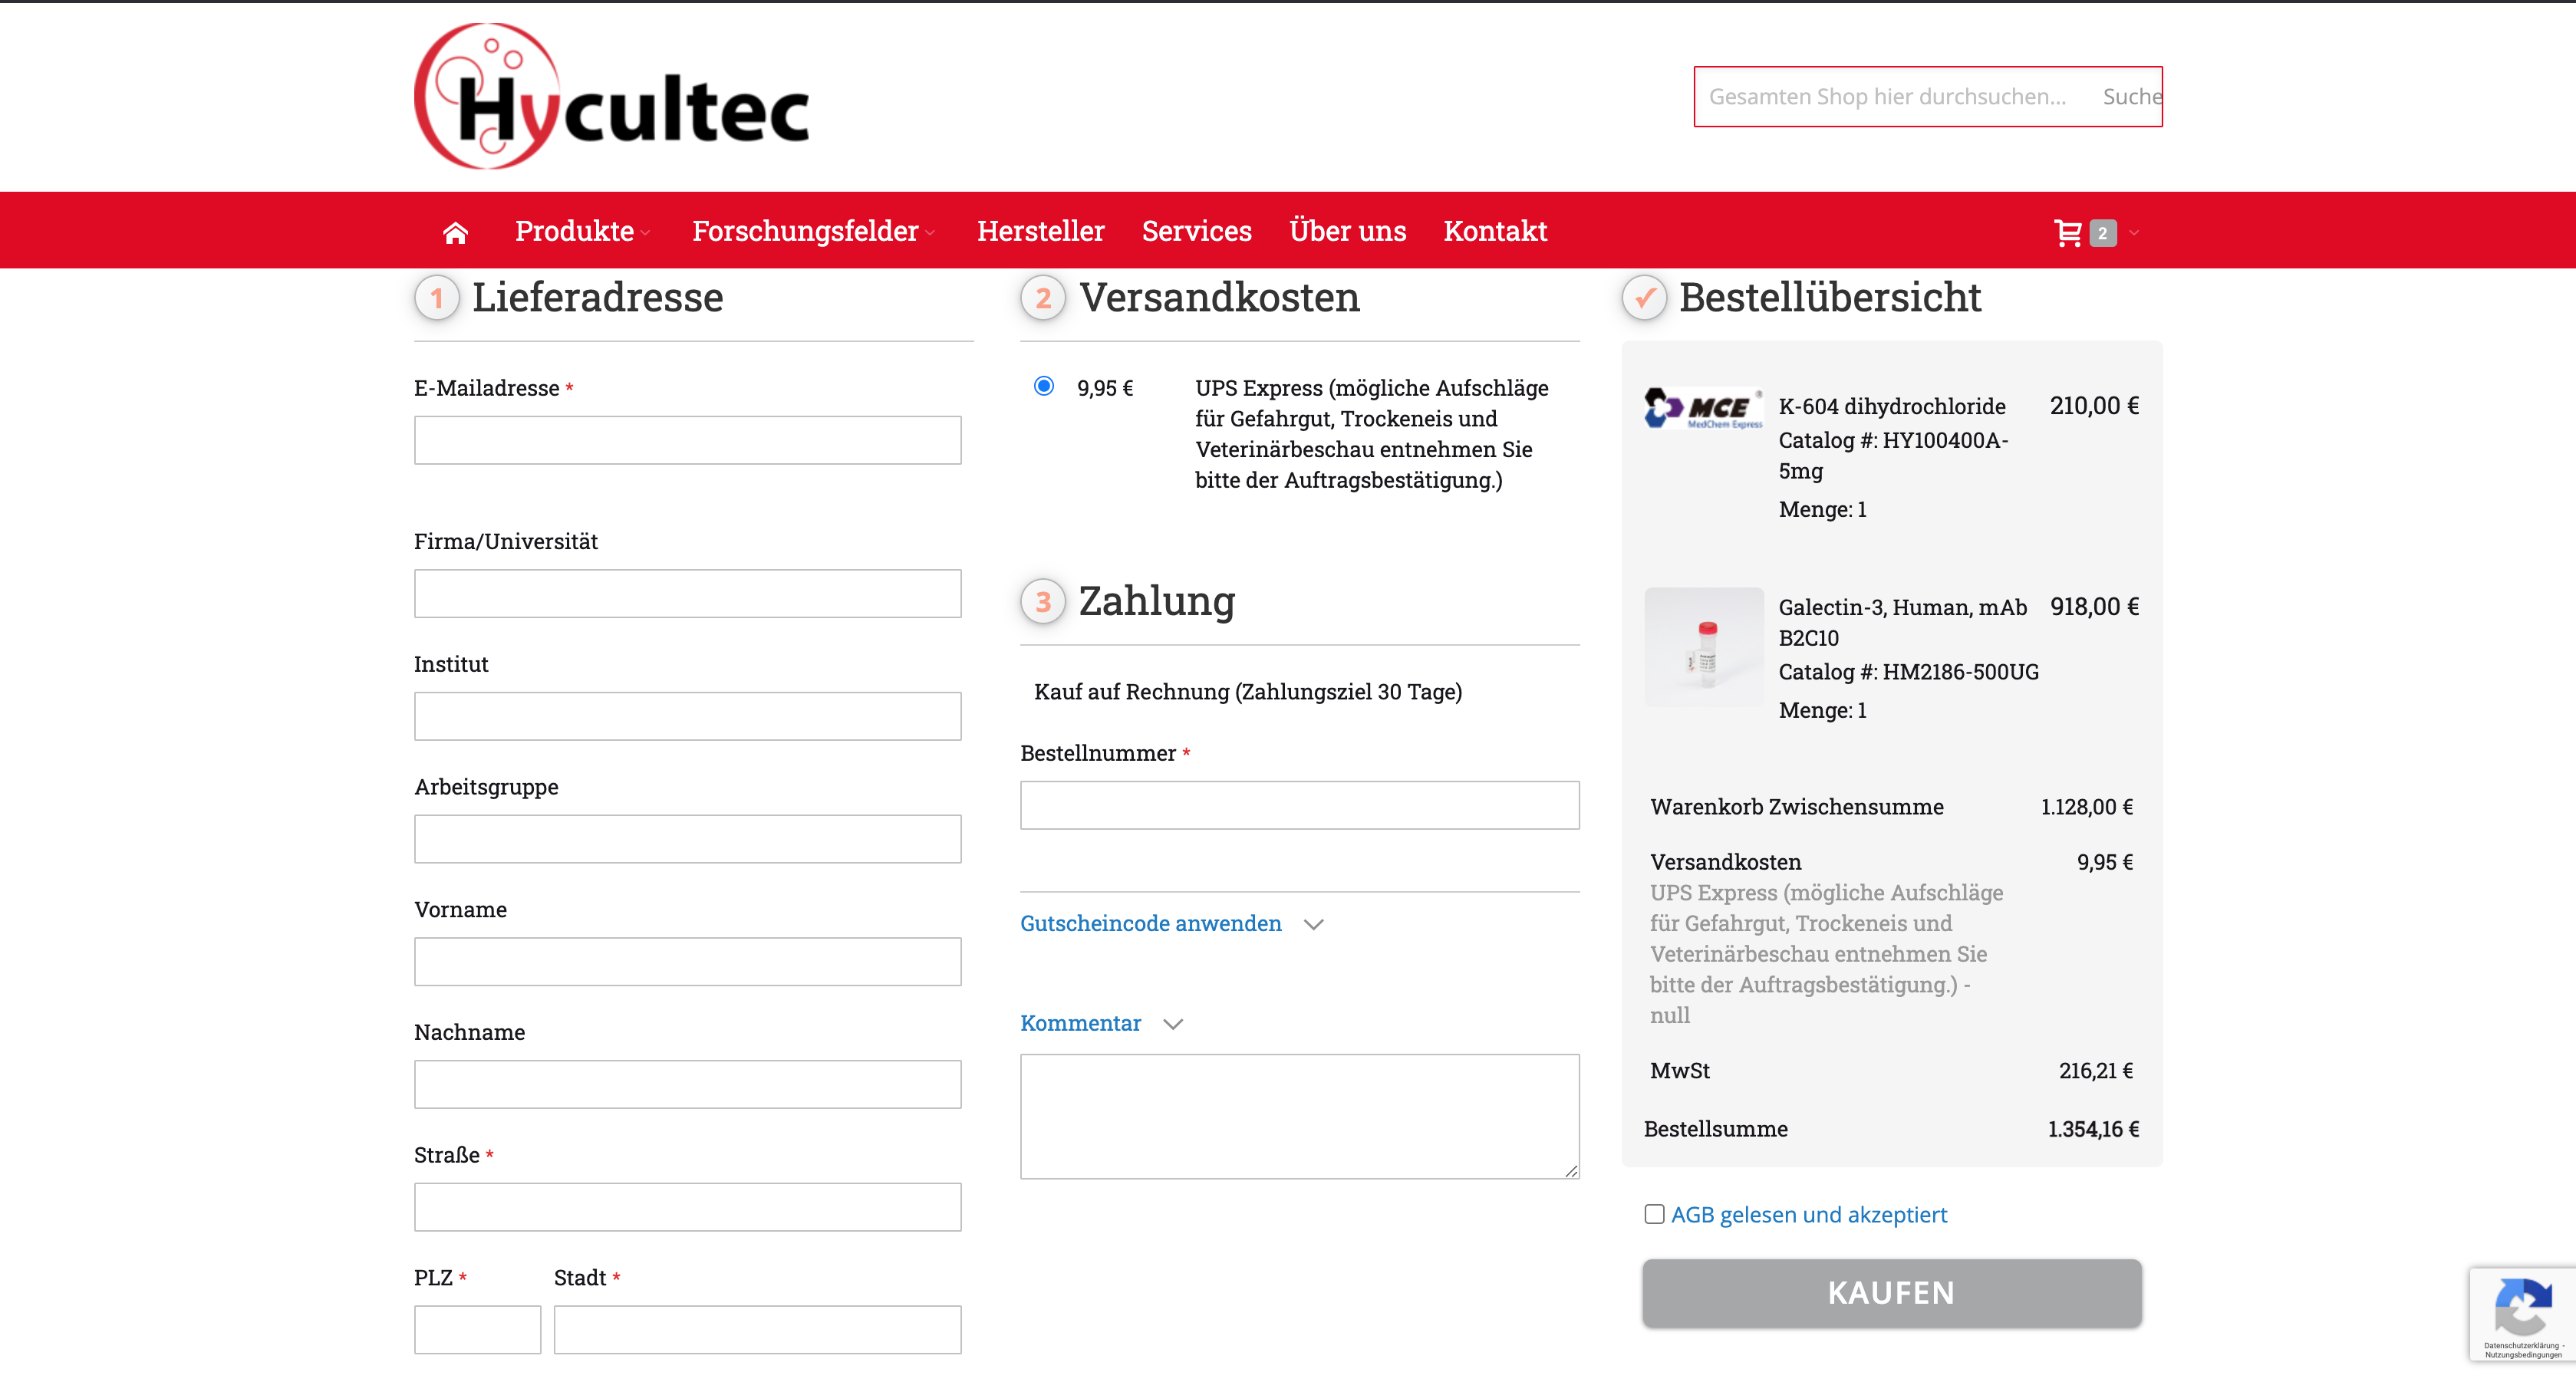Click the Catalog #: HM2186-500UG text
Screen dimensions: 2576x1382
coord(1908,672)
